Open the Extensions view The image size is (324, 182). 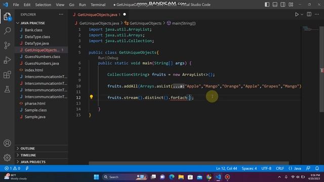click(x=7, y=75)
